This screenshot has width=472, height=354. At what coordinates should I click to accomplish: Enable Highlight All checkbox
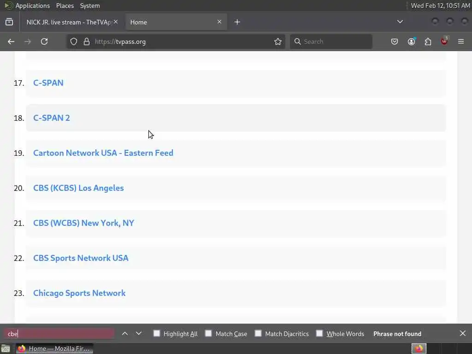pyautogui.click(x=157, y=333)
